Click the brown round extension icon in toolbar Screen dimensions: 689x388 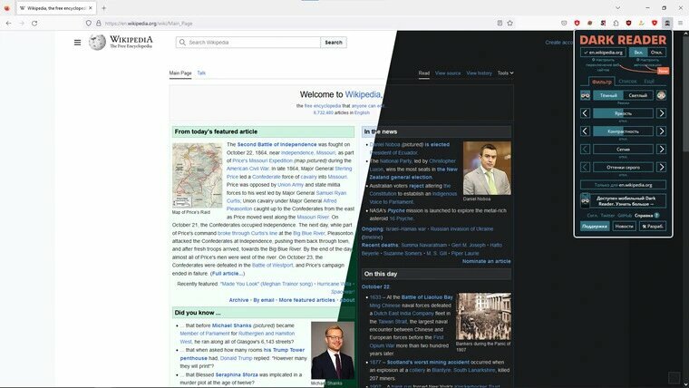click(589, 24)
